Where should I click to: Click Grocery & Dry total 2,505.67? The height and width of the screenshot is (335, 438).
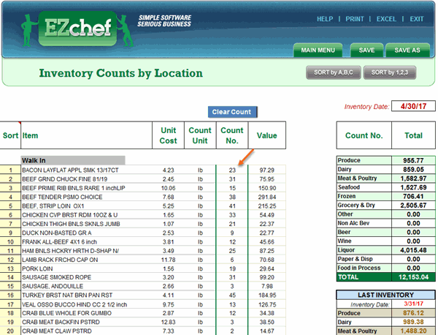tap(413, 205)
